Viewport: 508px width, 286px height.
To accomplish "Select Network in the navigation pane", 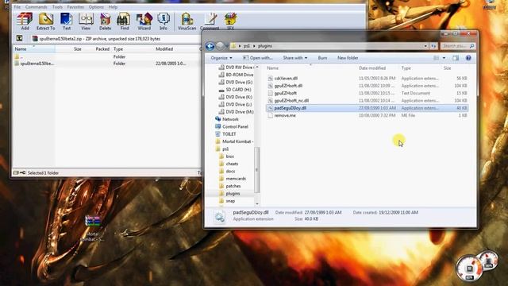I will coord(227,119).
